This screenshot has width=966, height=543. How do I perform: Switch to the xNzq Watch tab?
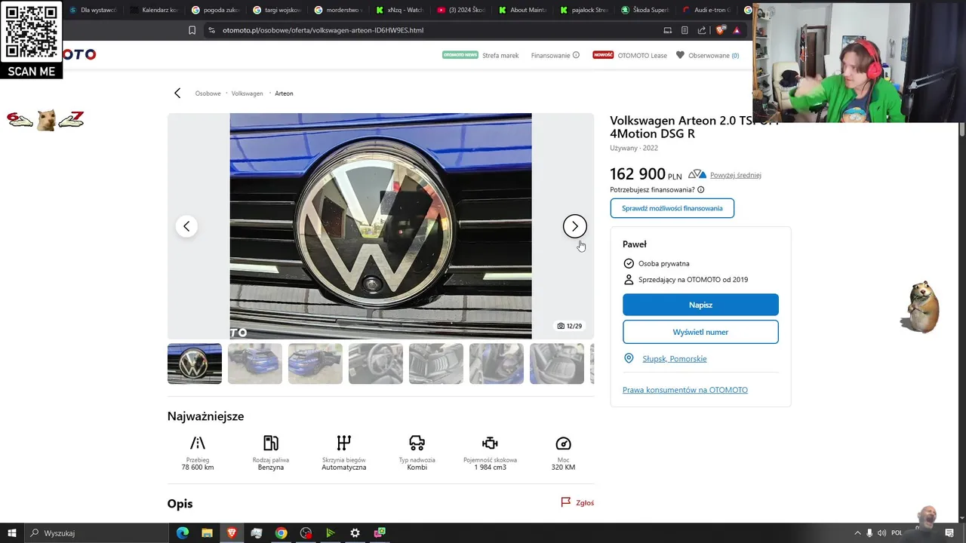pos(398,10)
